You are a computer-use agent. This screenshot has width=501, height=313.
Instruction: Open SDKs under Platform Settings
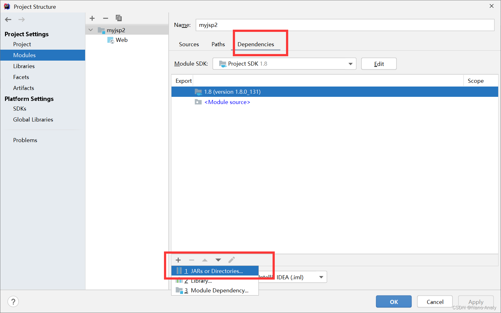[x=43, y=109]
